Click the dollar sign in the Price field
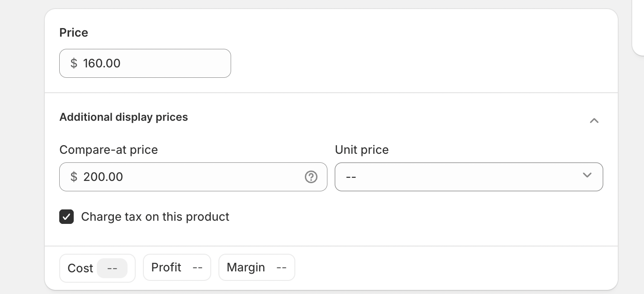The image size is (644, 294). coord(74,63)
